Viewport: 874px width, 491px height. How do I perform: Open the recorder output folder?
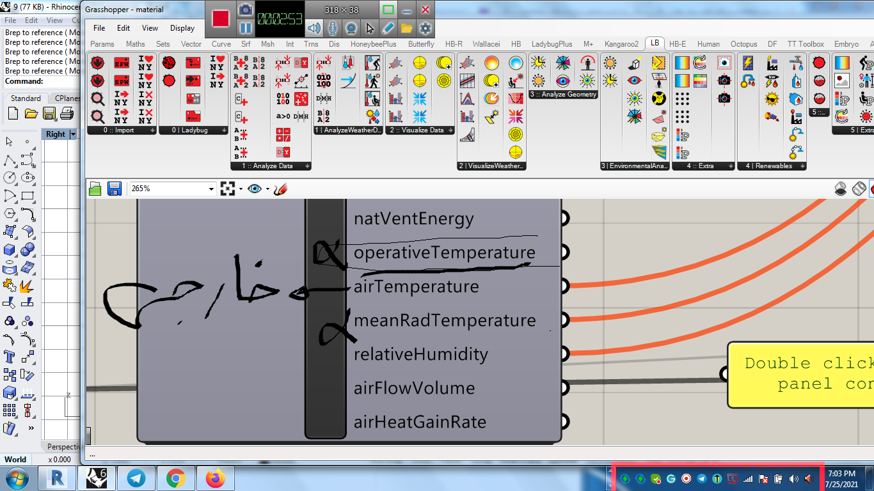pos(406,28)
